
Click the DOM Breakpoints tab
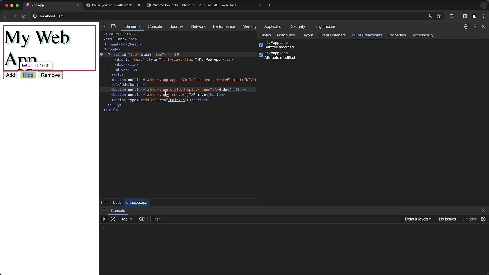[367, 35]
